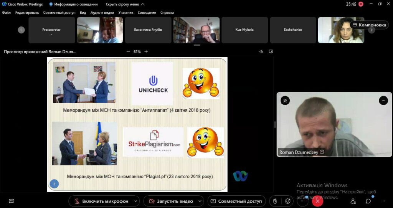Click the pin icon on Roman's video

pos(285,101)
